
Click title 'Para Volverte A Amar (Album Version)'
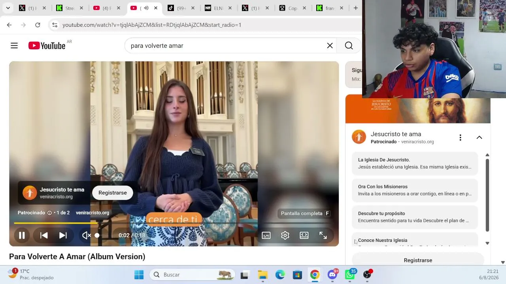pyautogui.click(x=77, y=257)
